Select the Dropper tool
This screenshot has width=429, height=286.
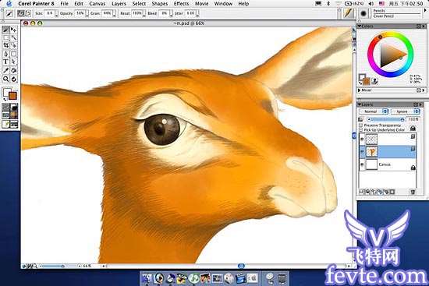click(5, 70)
